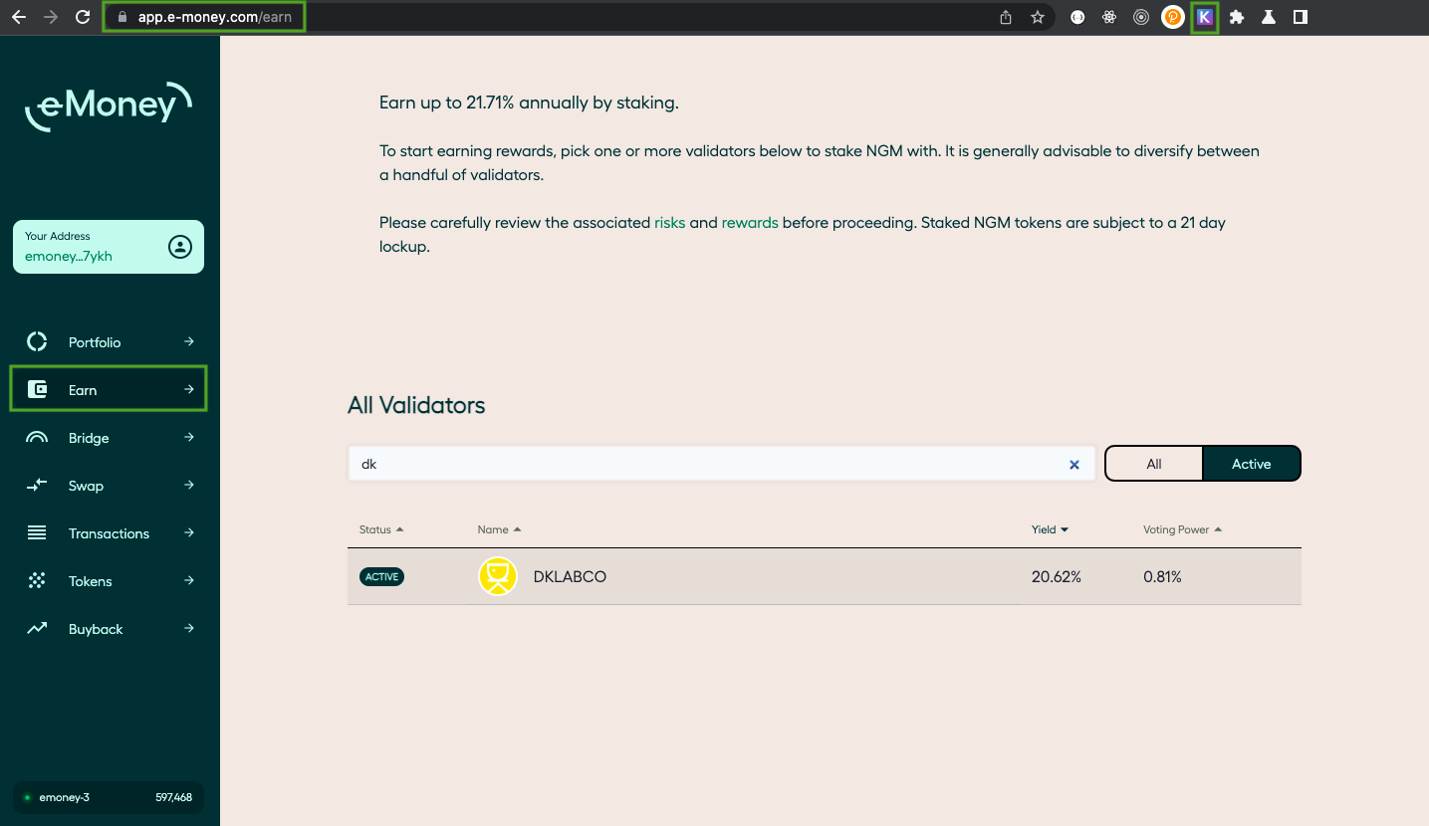Screen dimensions: 1429x826
Task: Click the arrow next to Transactions
Action: pos(189,532)
